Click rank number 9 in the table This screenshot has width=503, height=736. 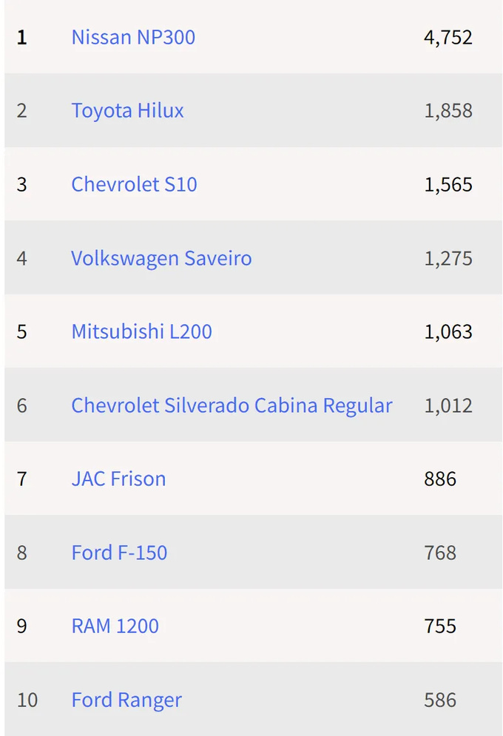(x=22, y=626)
